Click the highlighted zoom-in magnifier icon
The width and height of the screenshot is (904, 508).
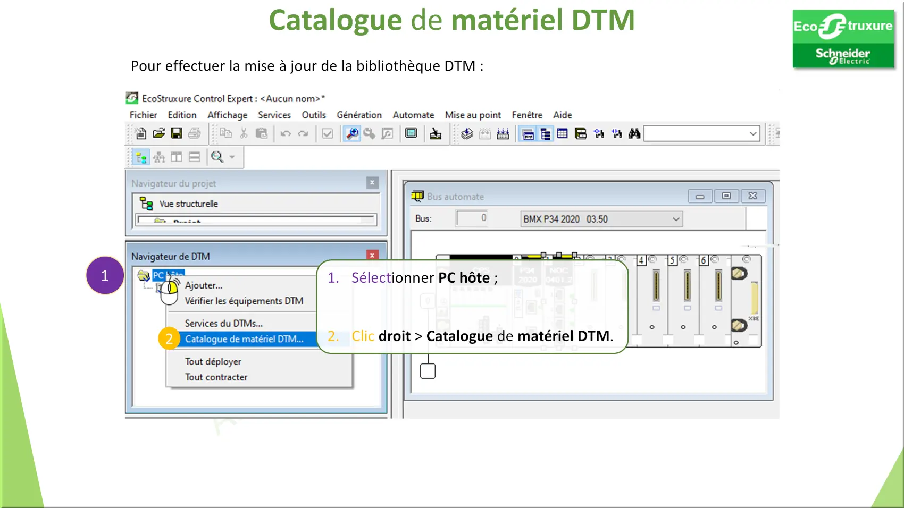(x=352, y=133)
